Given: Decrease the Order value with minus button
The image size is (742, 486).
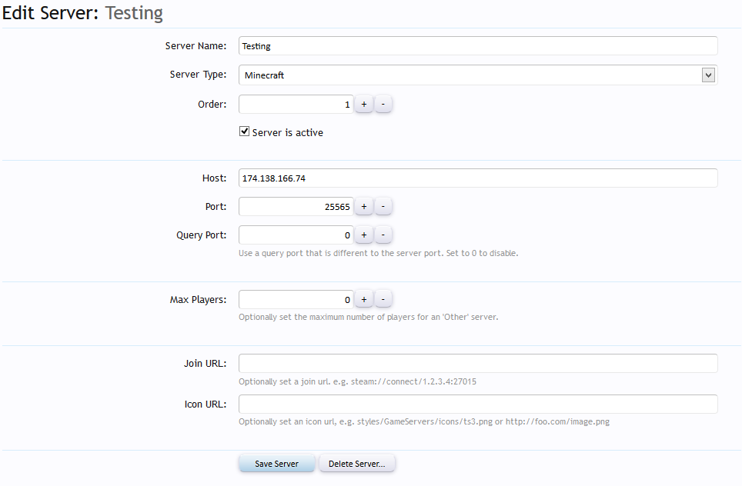Looking at the screenshot, I should (x=383, y=104).
